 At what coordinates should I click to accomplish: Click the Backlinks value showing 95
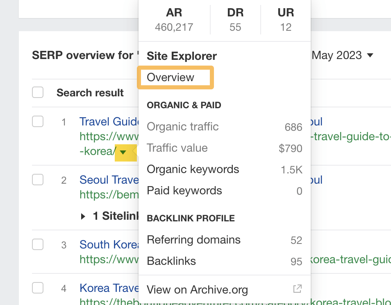(x=296, y=261)
